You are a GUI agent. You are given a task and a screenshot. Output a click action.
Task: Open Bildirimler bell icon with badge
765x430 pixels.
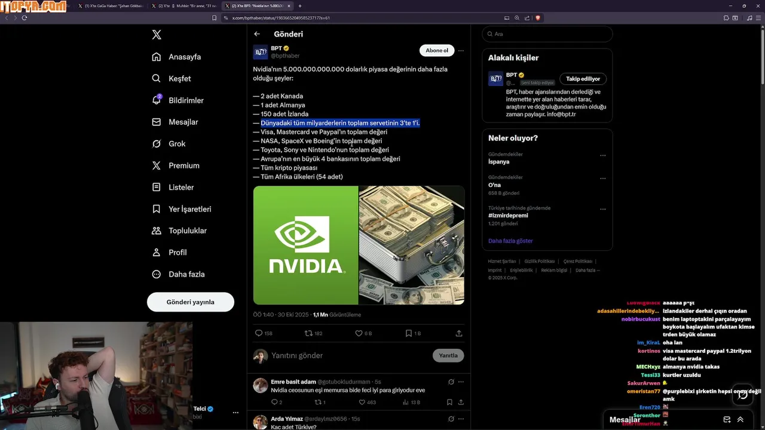point(157,100)
